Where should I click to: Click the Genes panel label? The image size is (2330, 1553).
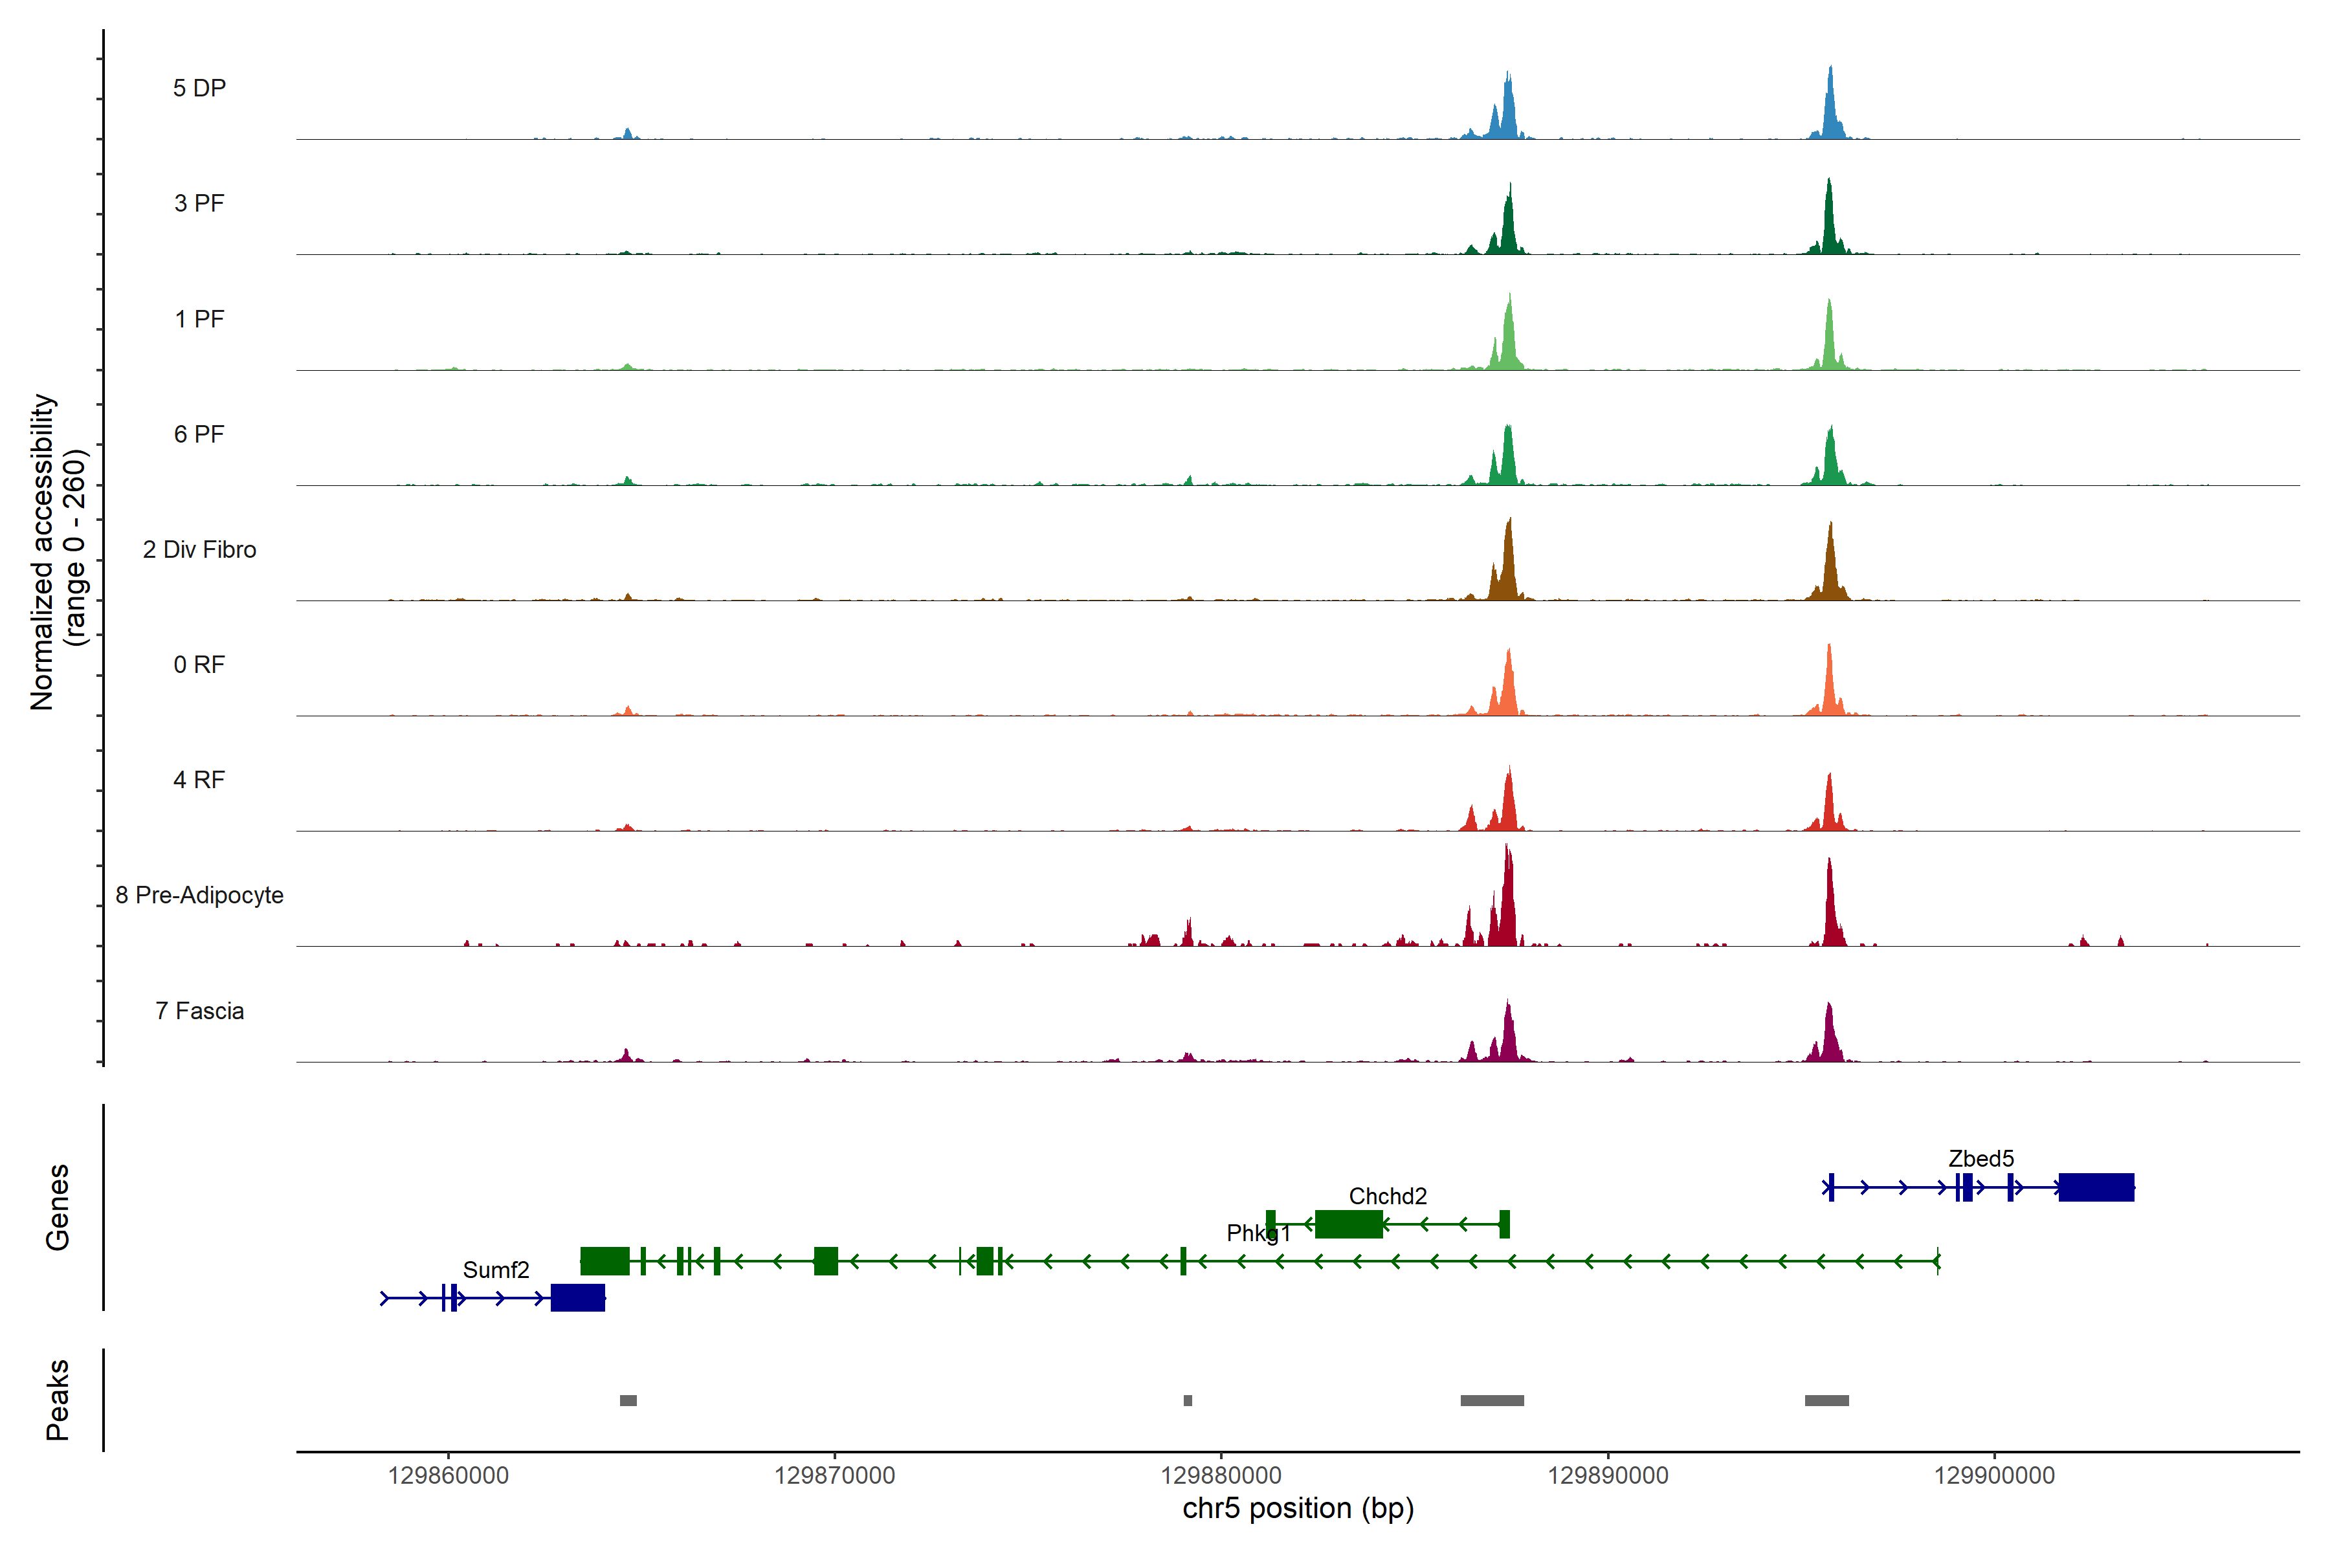58,1206
